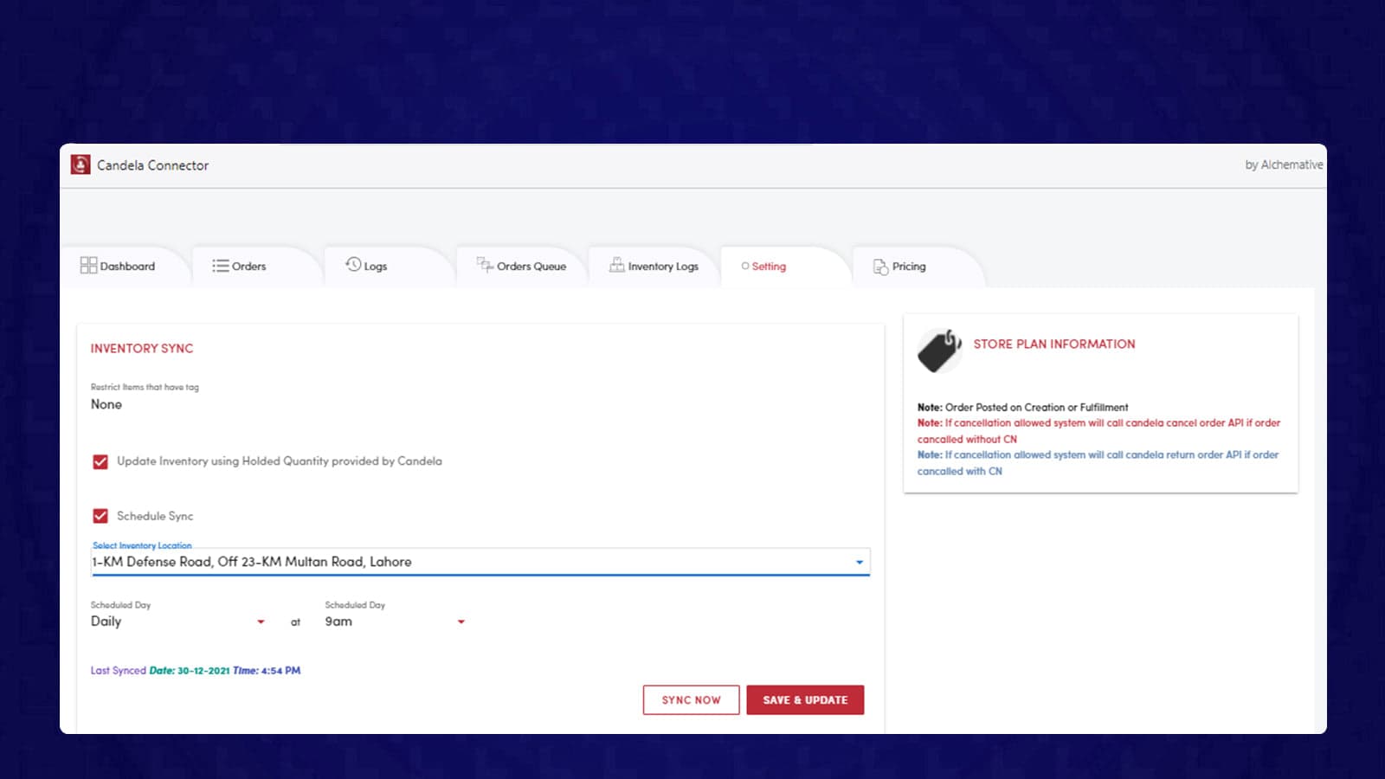Expand the Scheduled Day dropdown showing Daily
The width and height of the screenshot is (1385, 779).
pyautogui.click(x=260, y=621)
